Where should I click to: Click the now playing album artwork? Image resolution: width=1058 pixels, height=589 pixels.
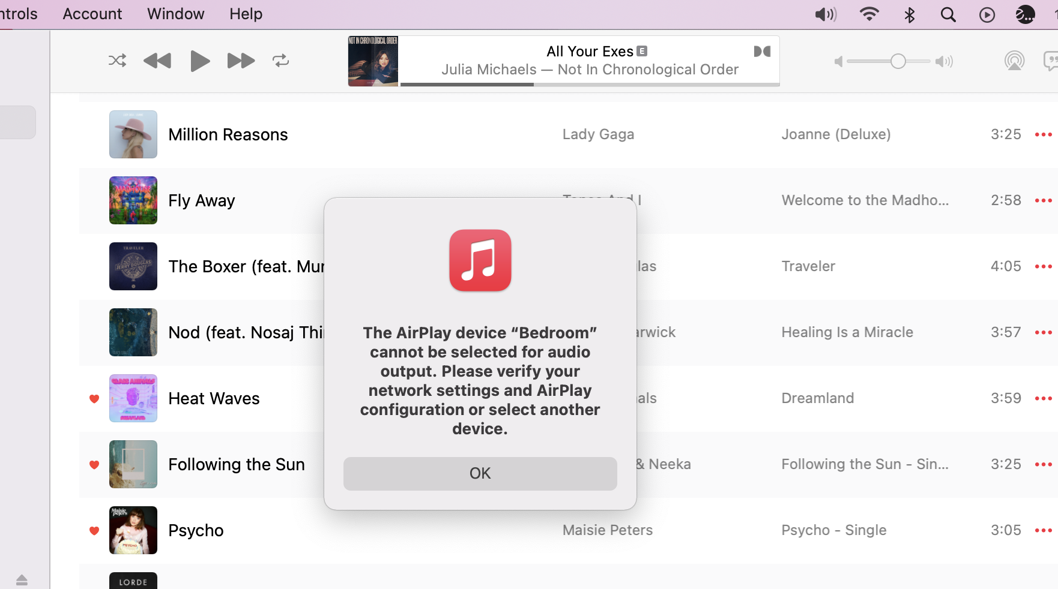(373, 61)
